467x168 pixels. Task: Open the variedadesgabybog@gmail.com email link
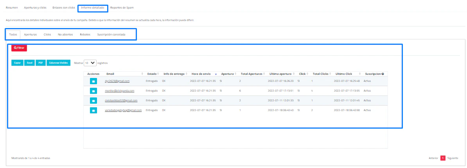tap(123, 110)
